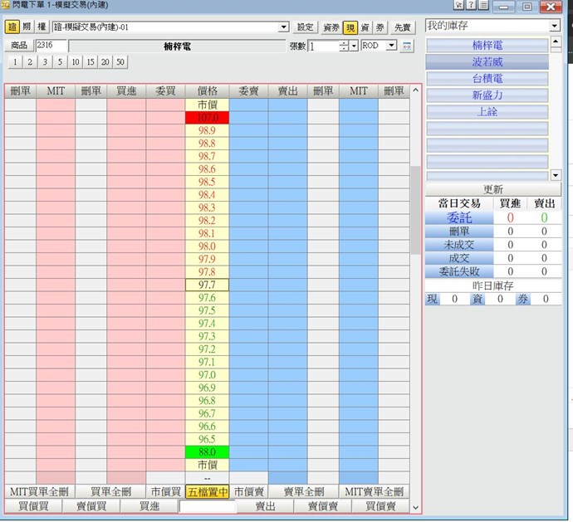573x522 pixels.
Task: Click the 商品 stock code input field
Action: coord(50,46)
